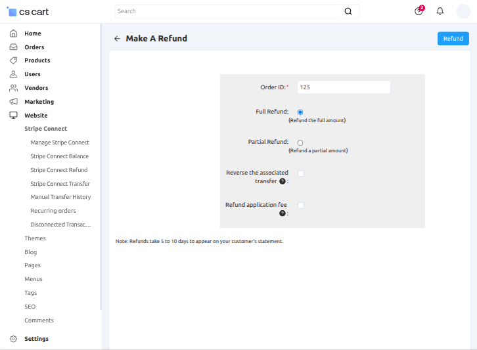Image resolution: width=477 pixels, height=350 pixels.
Task: Click the Order ID input field
Action: click(344, 87)
